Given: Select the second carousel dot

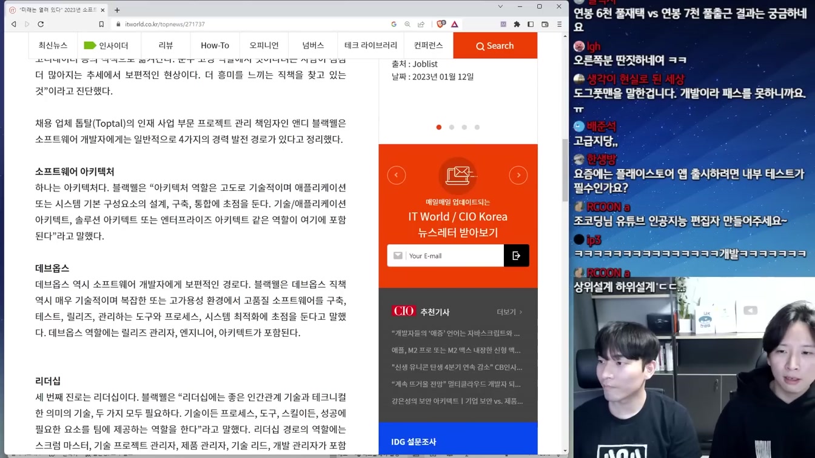Looking at the screenshot, I should 452,127.
